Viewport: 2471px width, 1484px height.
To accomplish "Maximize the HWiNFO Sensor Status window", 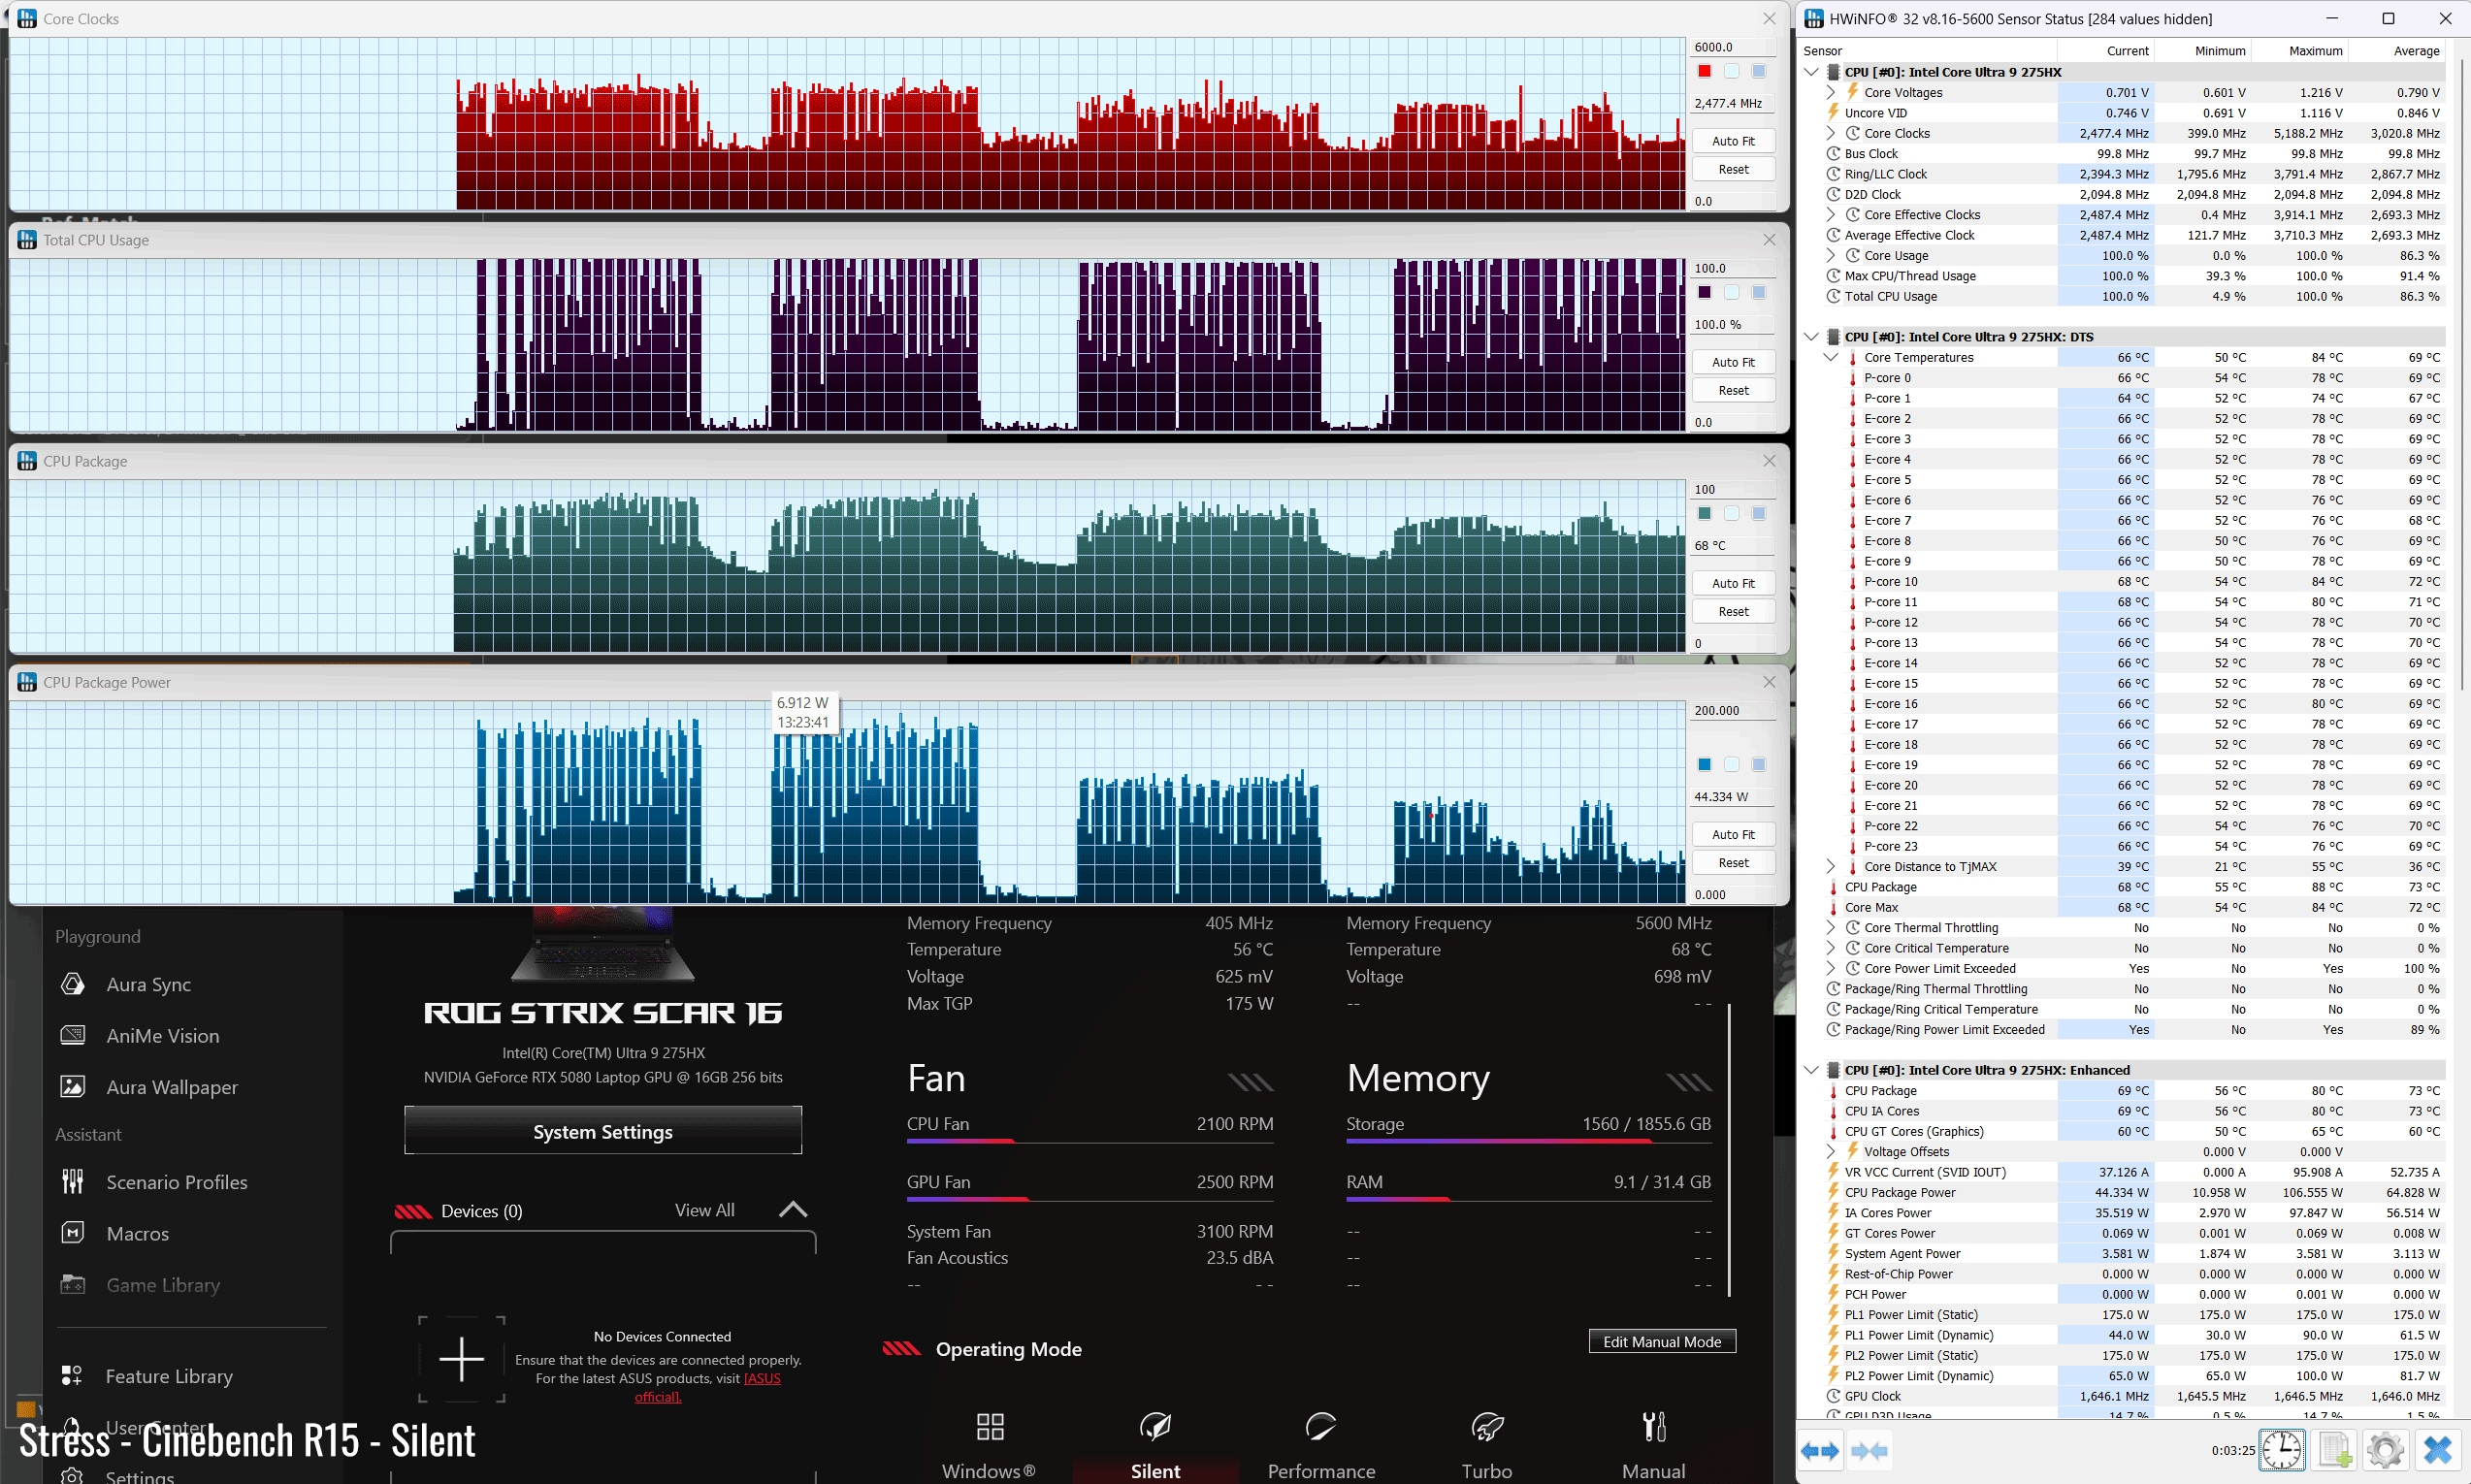I will coord(2388,18).
